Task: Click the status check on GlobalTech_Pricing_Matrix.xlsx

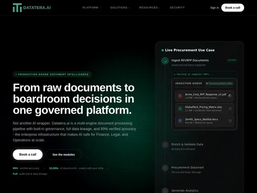Action: click(x=230, y=109)
